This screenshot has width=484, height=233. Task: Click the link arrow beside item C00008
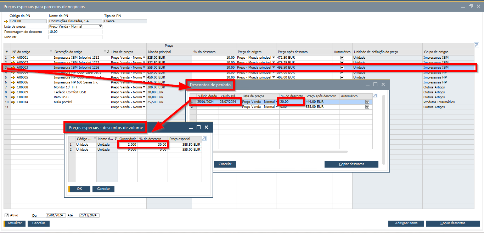coord(13,87)
